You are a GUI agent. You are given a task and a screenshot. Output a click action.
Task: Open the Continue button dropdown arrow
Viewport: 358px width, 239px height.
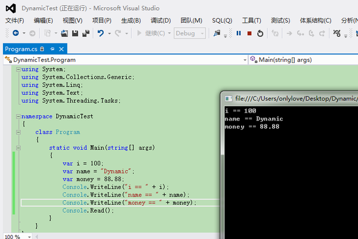[x=169, y=33]
